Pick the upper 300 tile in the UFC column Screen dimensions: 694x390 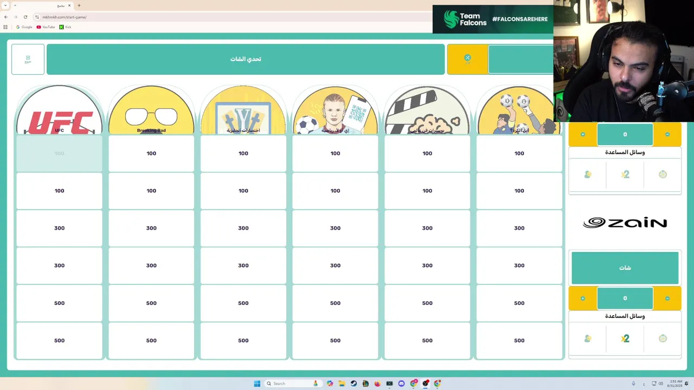(59, 228)
